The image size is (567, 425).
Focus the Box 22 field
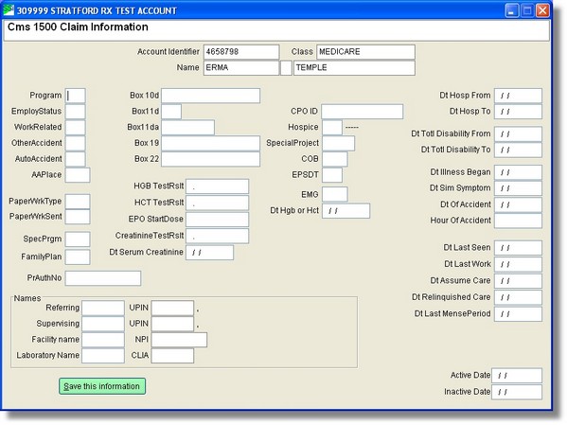210,159
